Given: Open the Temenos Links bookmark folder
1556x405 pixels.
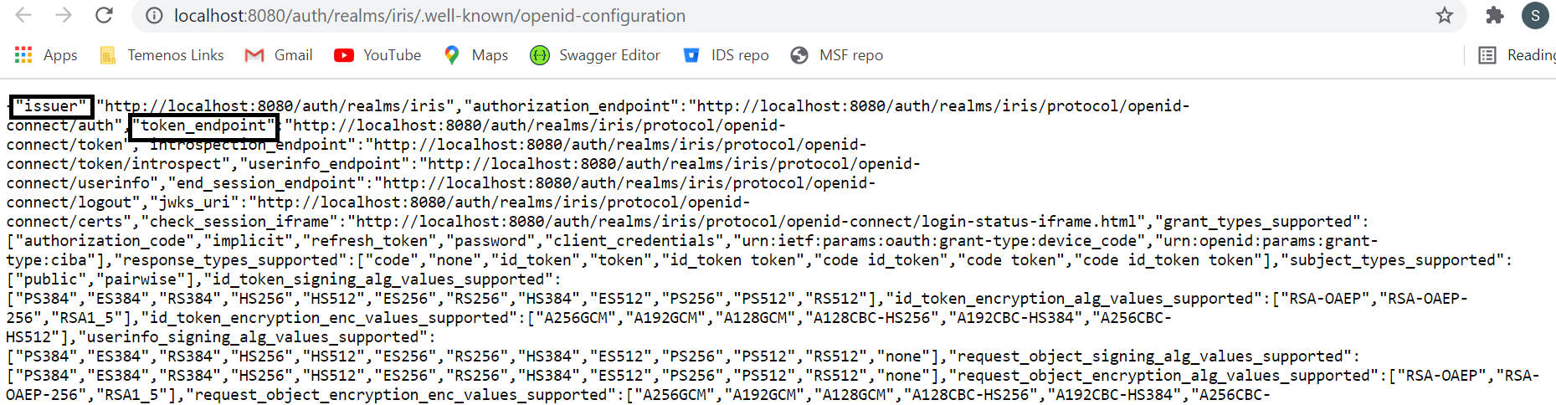Looking at the screenshot, I should click(162, 55).
